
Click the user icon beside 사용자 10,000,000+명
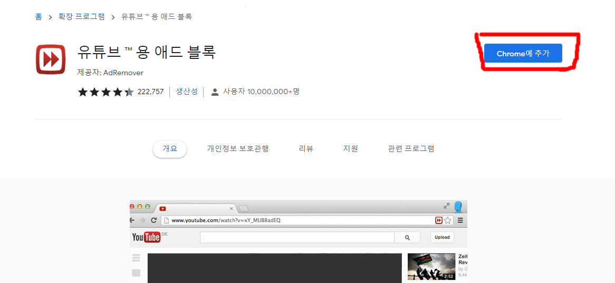click(215, 92)
